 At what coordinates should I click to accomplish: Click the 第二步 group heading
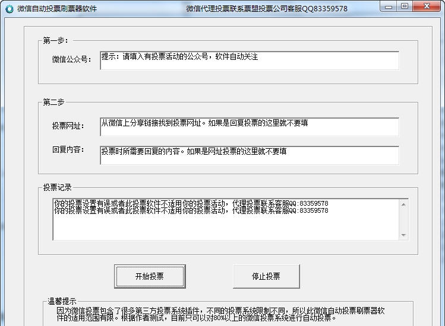coord(53,102)
